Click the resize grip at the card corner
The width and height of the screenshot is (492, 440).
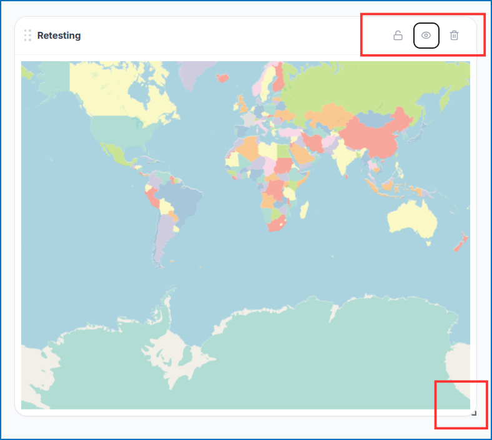point(474,413)
